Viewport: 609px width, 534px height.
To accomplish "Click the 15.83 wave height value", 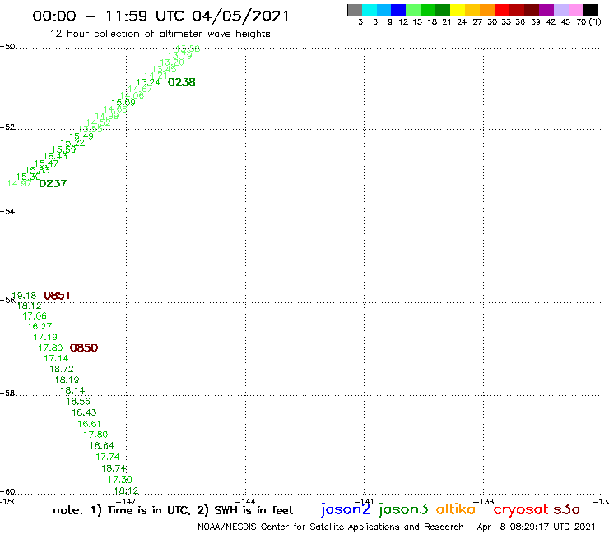I will pos(37,170).
